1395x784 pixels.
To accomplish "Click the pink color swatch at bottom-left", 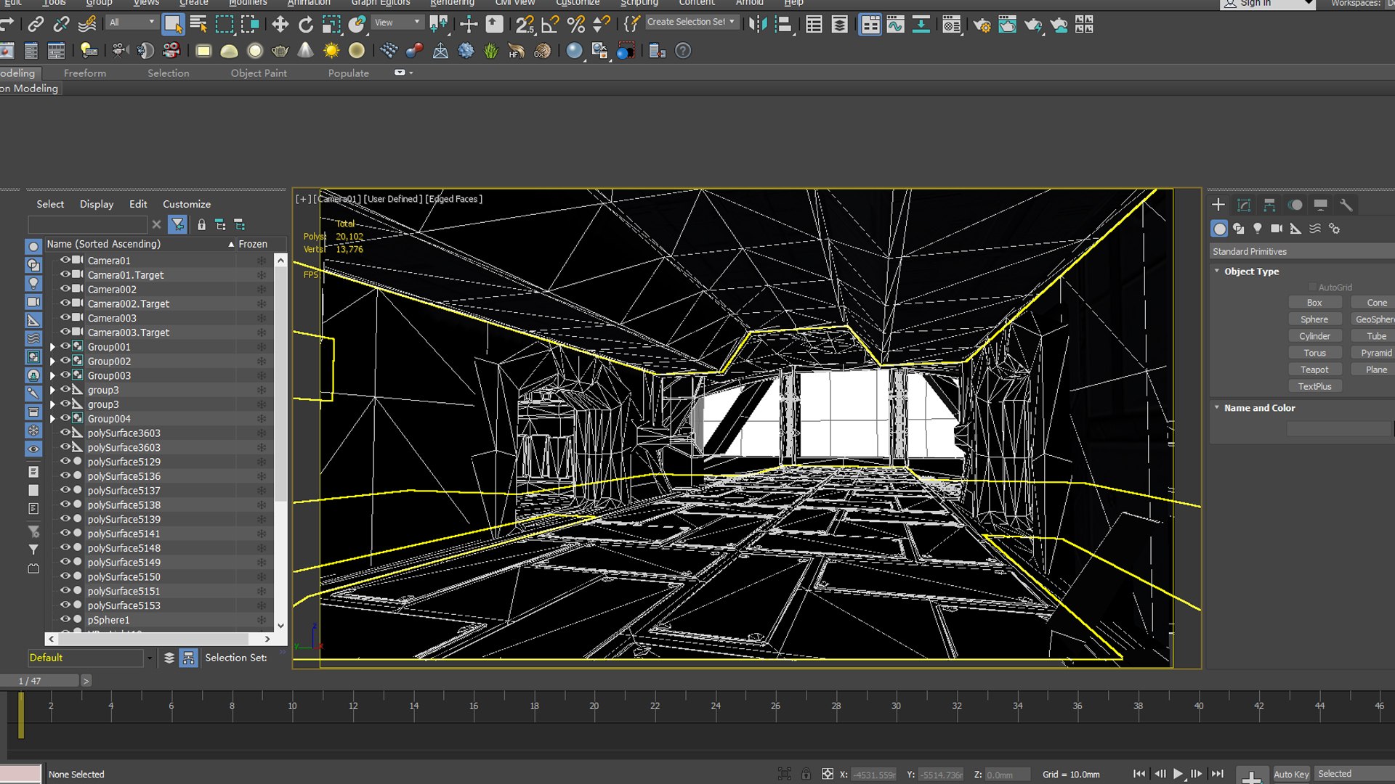I will point(20,774).
